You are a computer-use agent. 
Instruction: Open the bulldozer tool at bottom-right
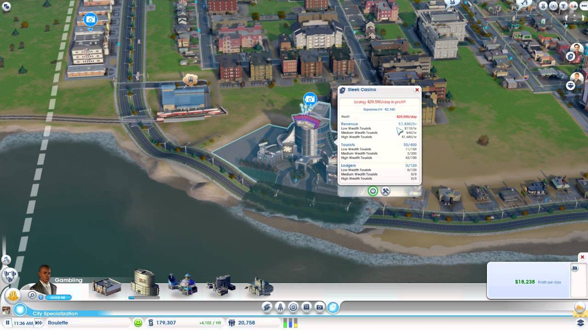[581, 308]
